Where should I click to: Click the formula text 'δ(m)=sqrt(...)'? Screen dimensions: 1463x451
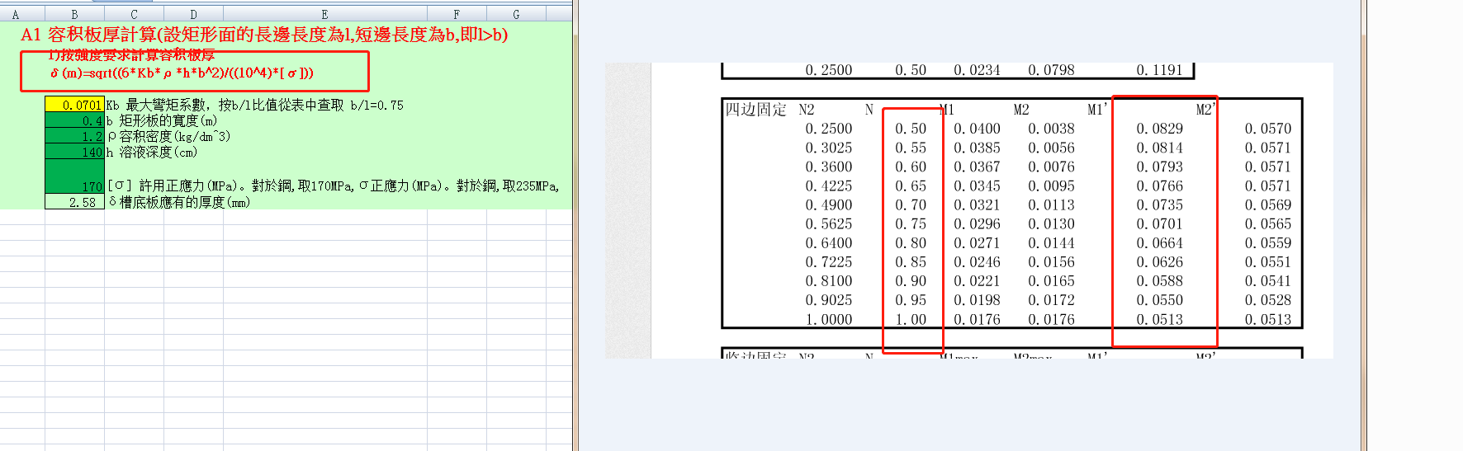coord(182,73)
